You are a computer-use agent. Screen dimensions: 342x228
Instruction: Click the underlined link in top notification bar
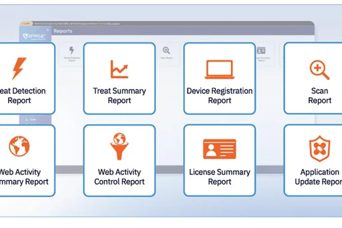(x=113, y=24)
